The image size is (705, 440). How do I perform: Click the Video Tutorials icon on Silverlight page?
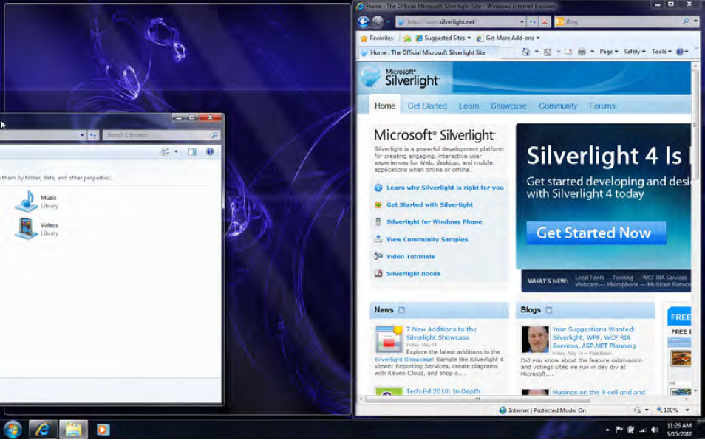[x=377, y=256]
